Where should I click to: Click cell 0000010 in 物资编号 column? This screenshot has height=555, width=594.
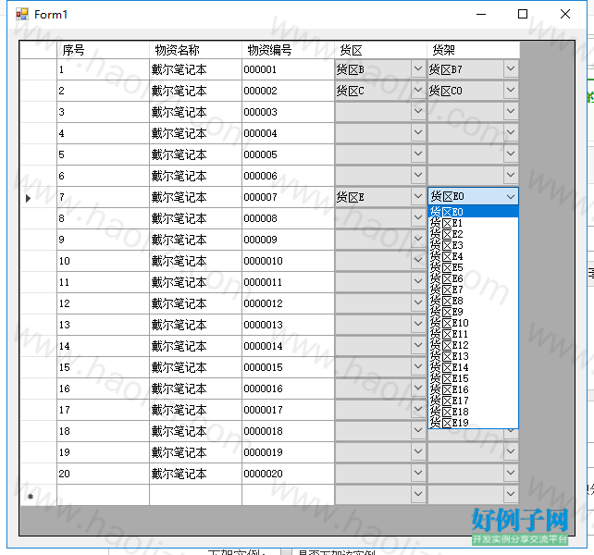pos(288,261)
